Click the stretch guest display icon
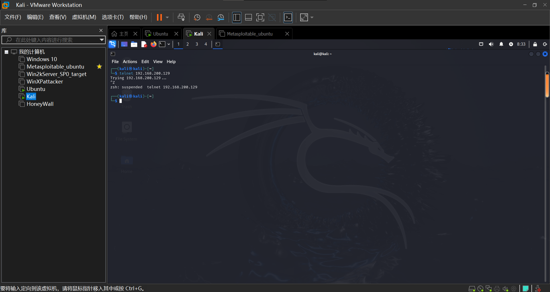The width and height of the screenshot is (550, 292). pyautogui.click(x=304, y=17)
